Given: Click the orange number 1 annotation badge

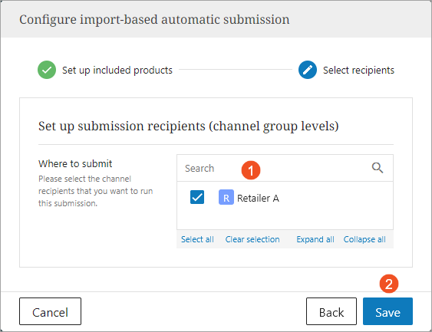Looking at the screenshot, I should [x=251, y=170].
